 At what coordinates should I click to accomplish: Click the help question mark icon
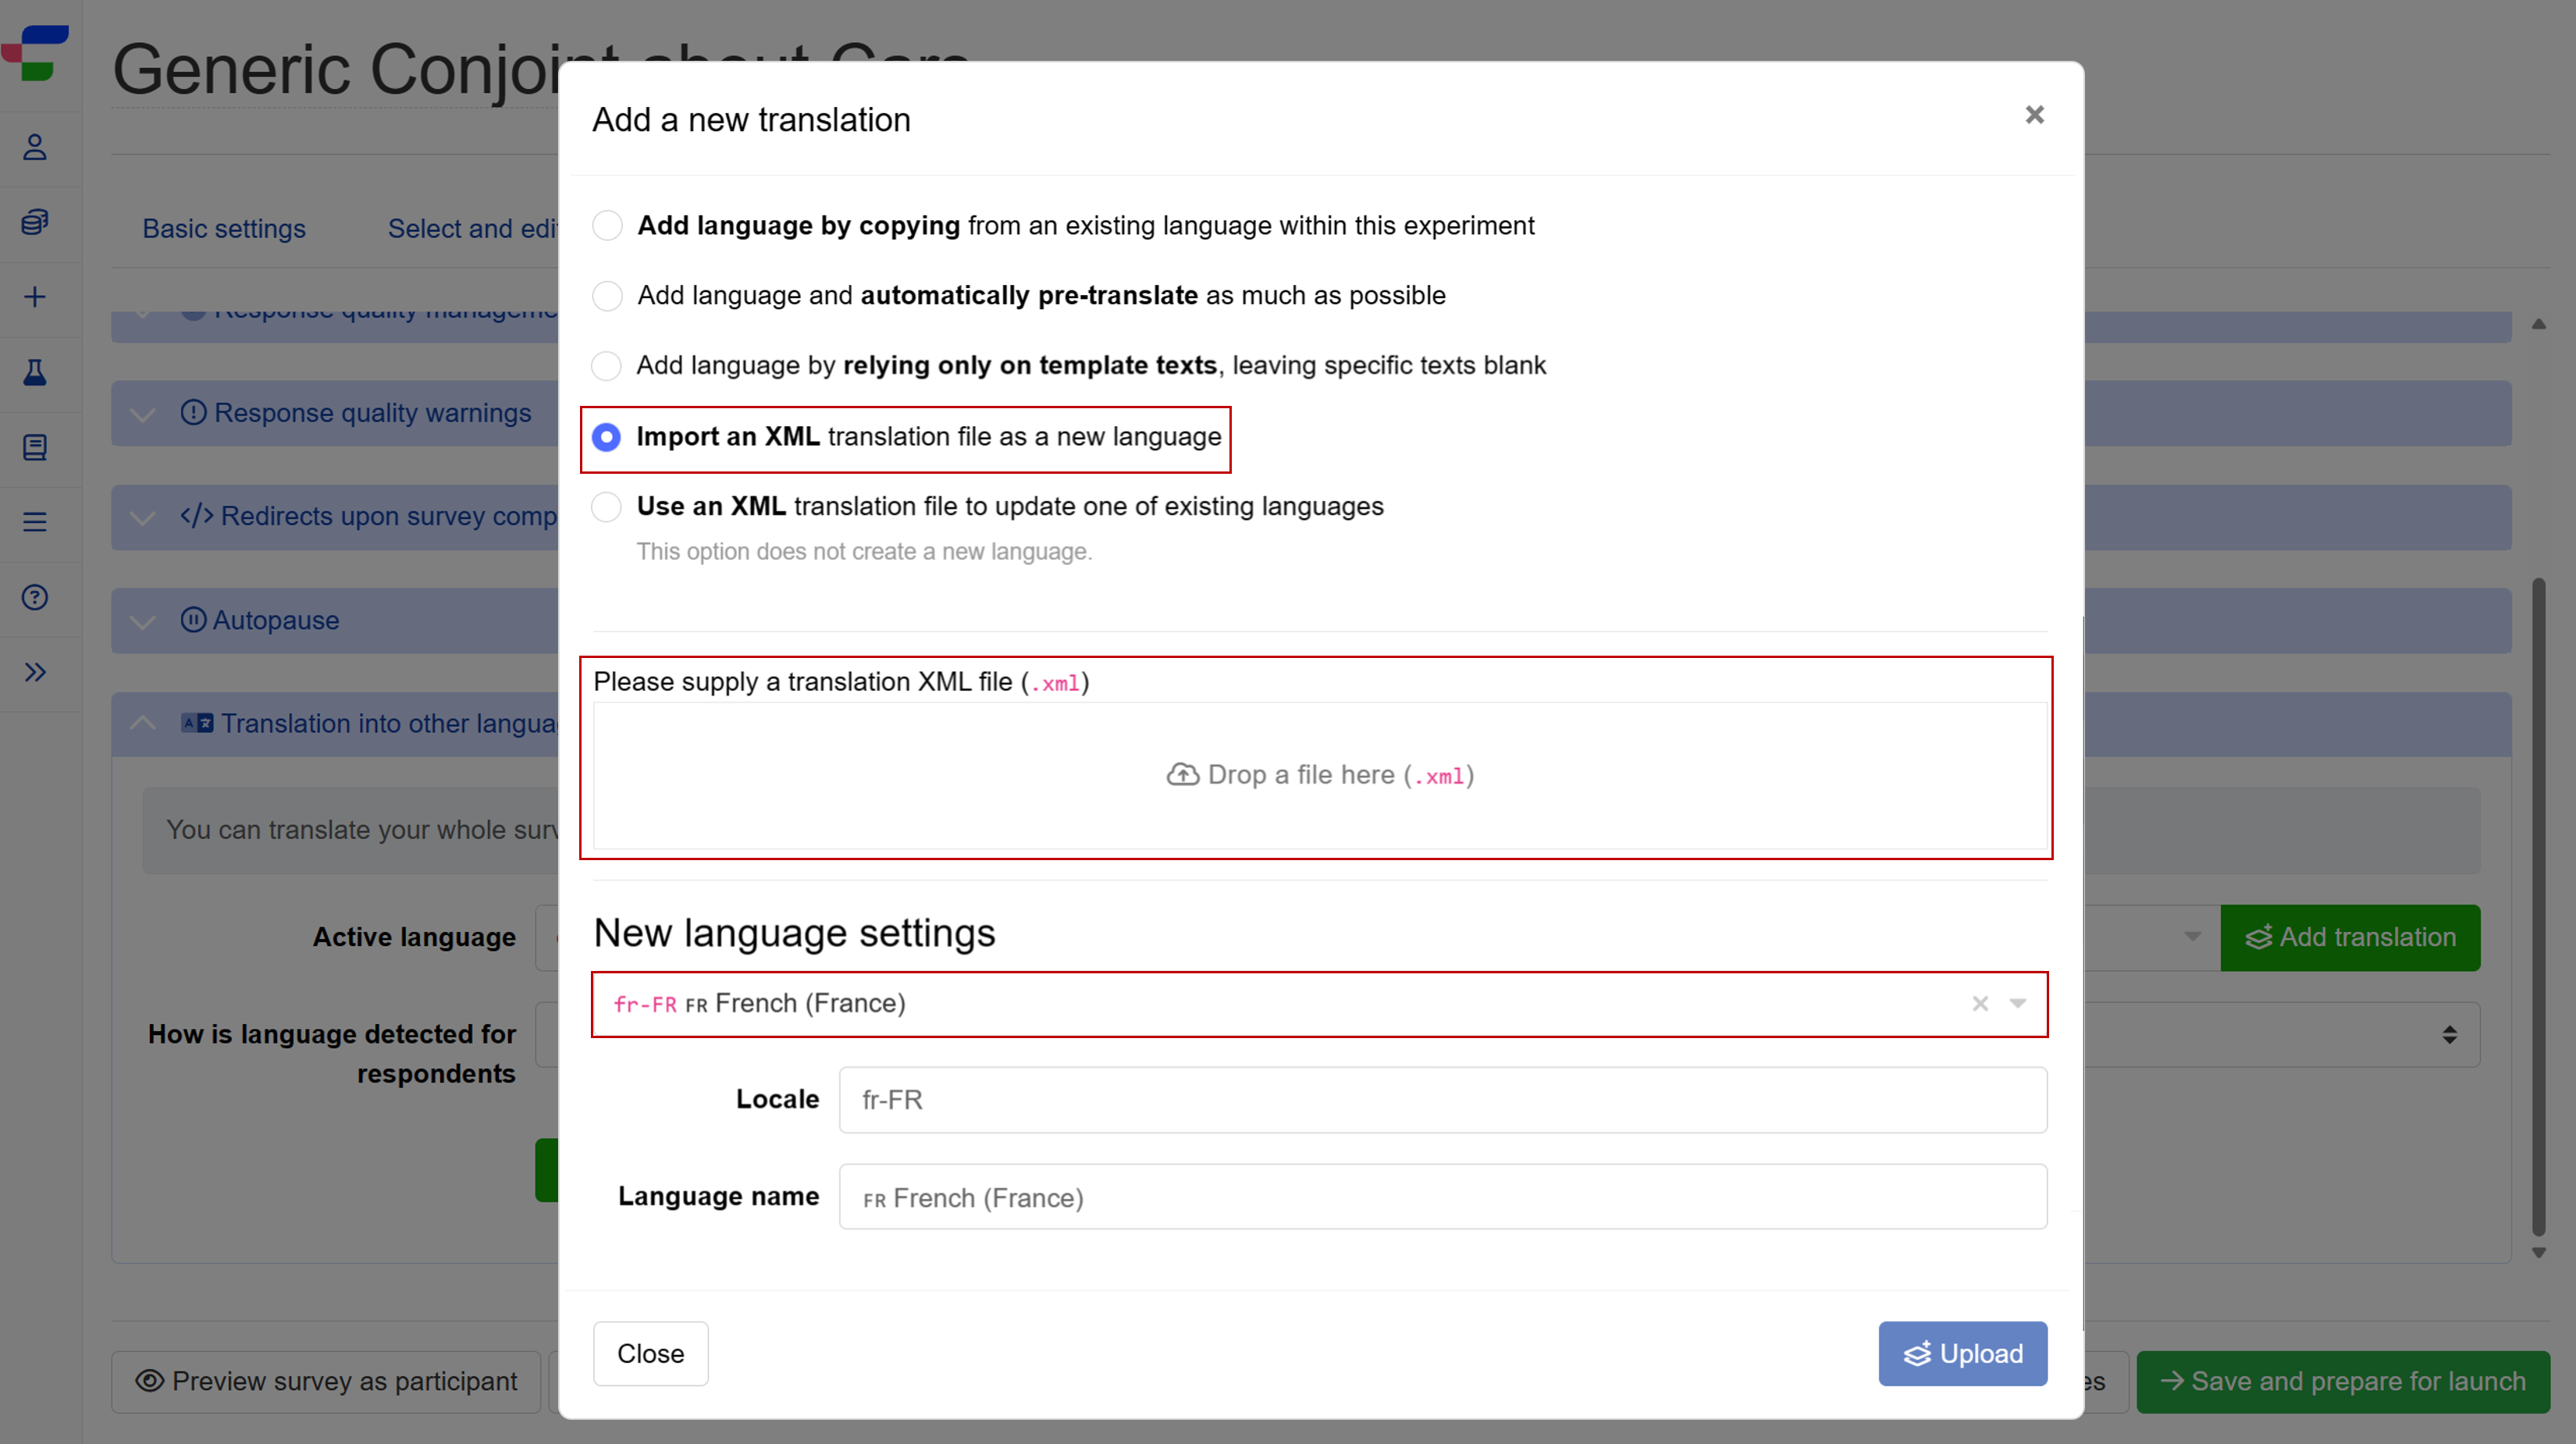click(35, 597)
